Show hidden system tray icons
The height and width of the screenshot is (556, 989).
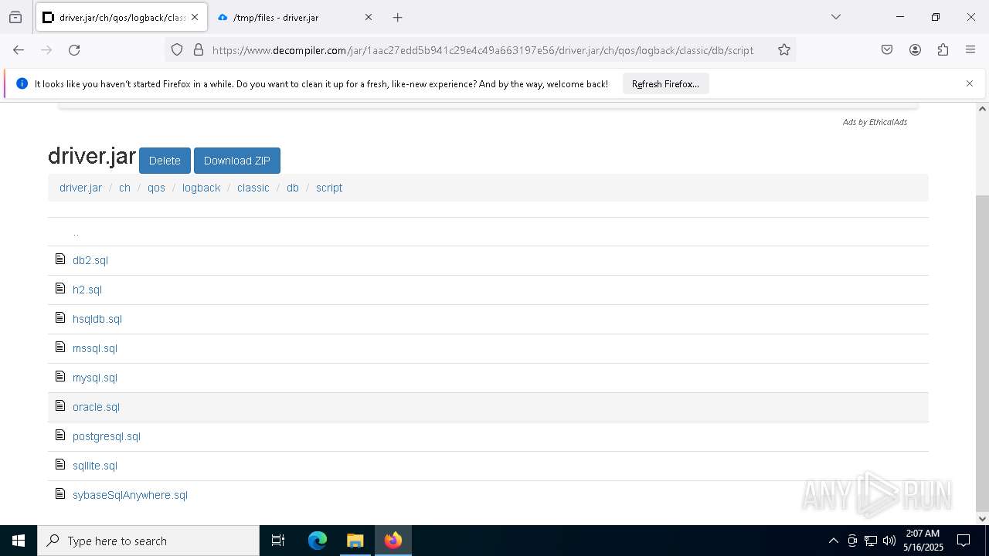pos(833,541)
